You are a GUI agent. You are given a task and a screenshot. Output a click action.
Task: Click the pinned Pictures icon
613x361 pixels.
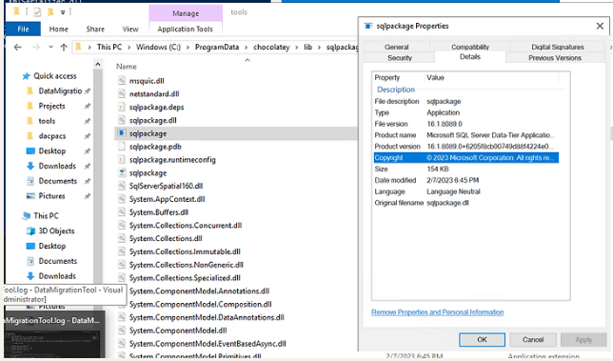click(x=30, y=196)
